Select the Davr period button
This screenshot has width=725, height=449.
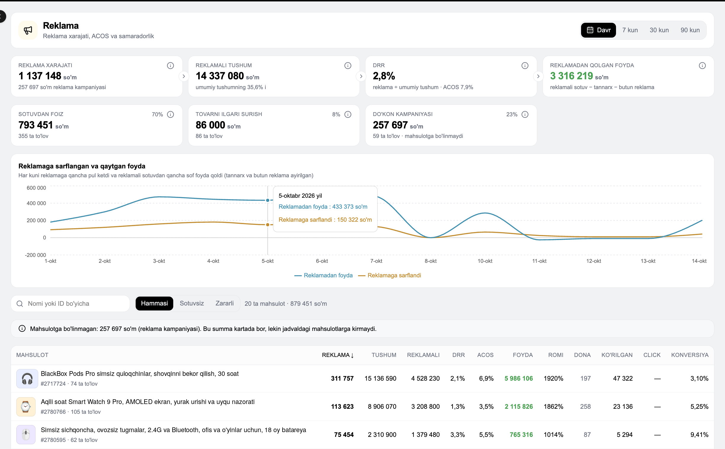[x=599, y=30]
